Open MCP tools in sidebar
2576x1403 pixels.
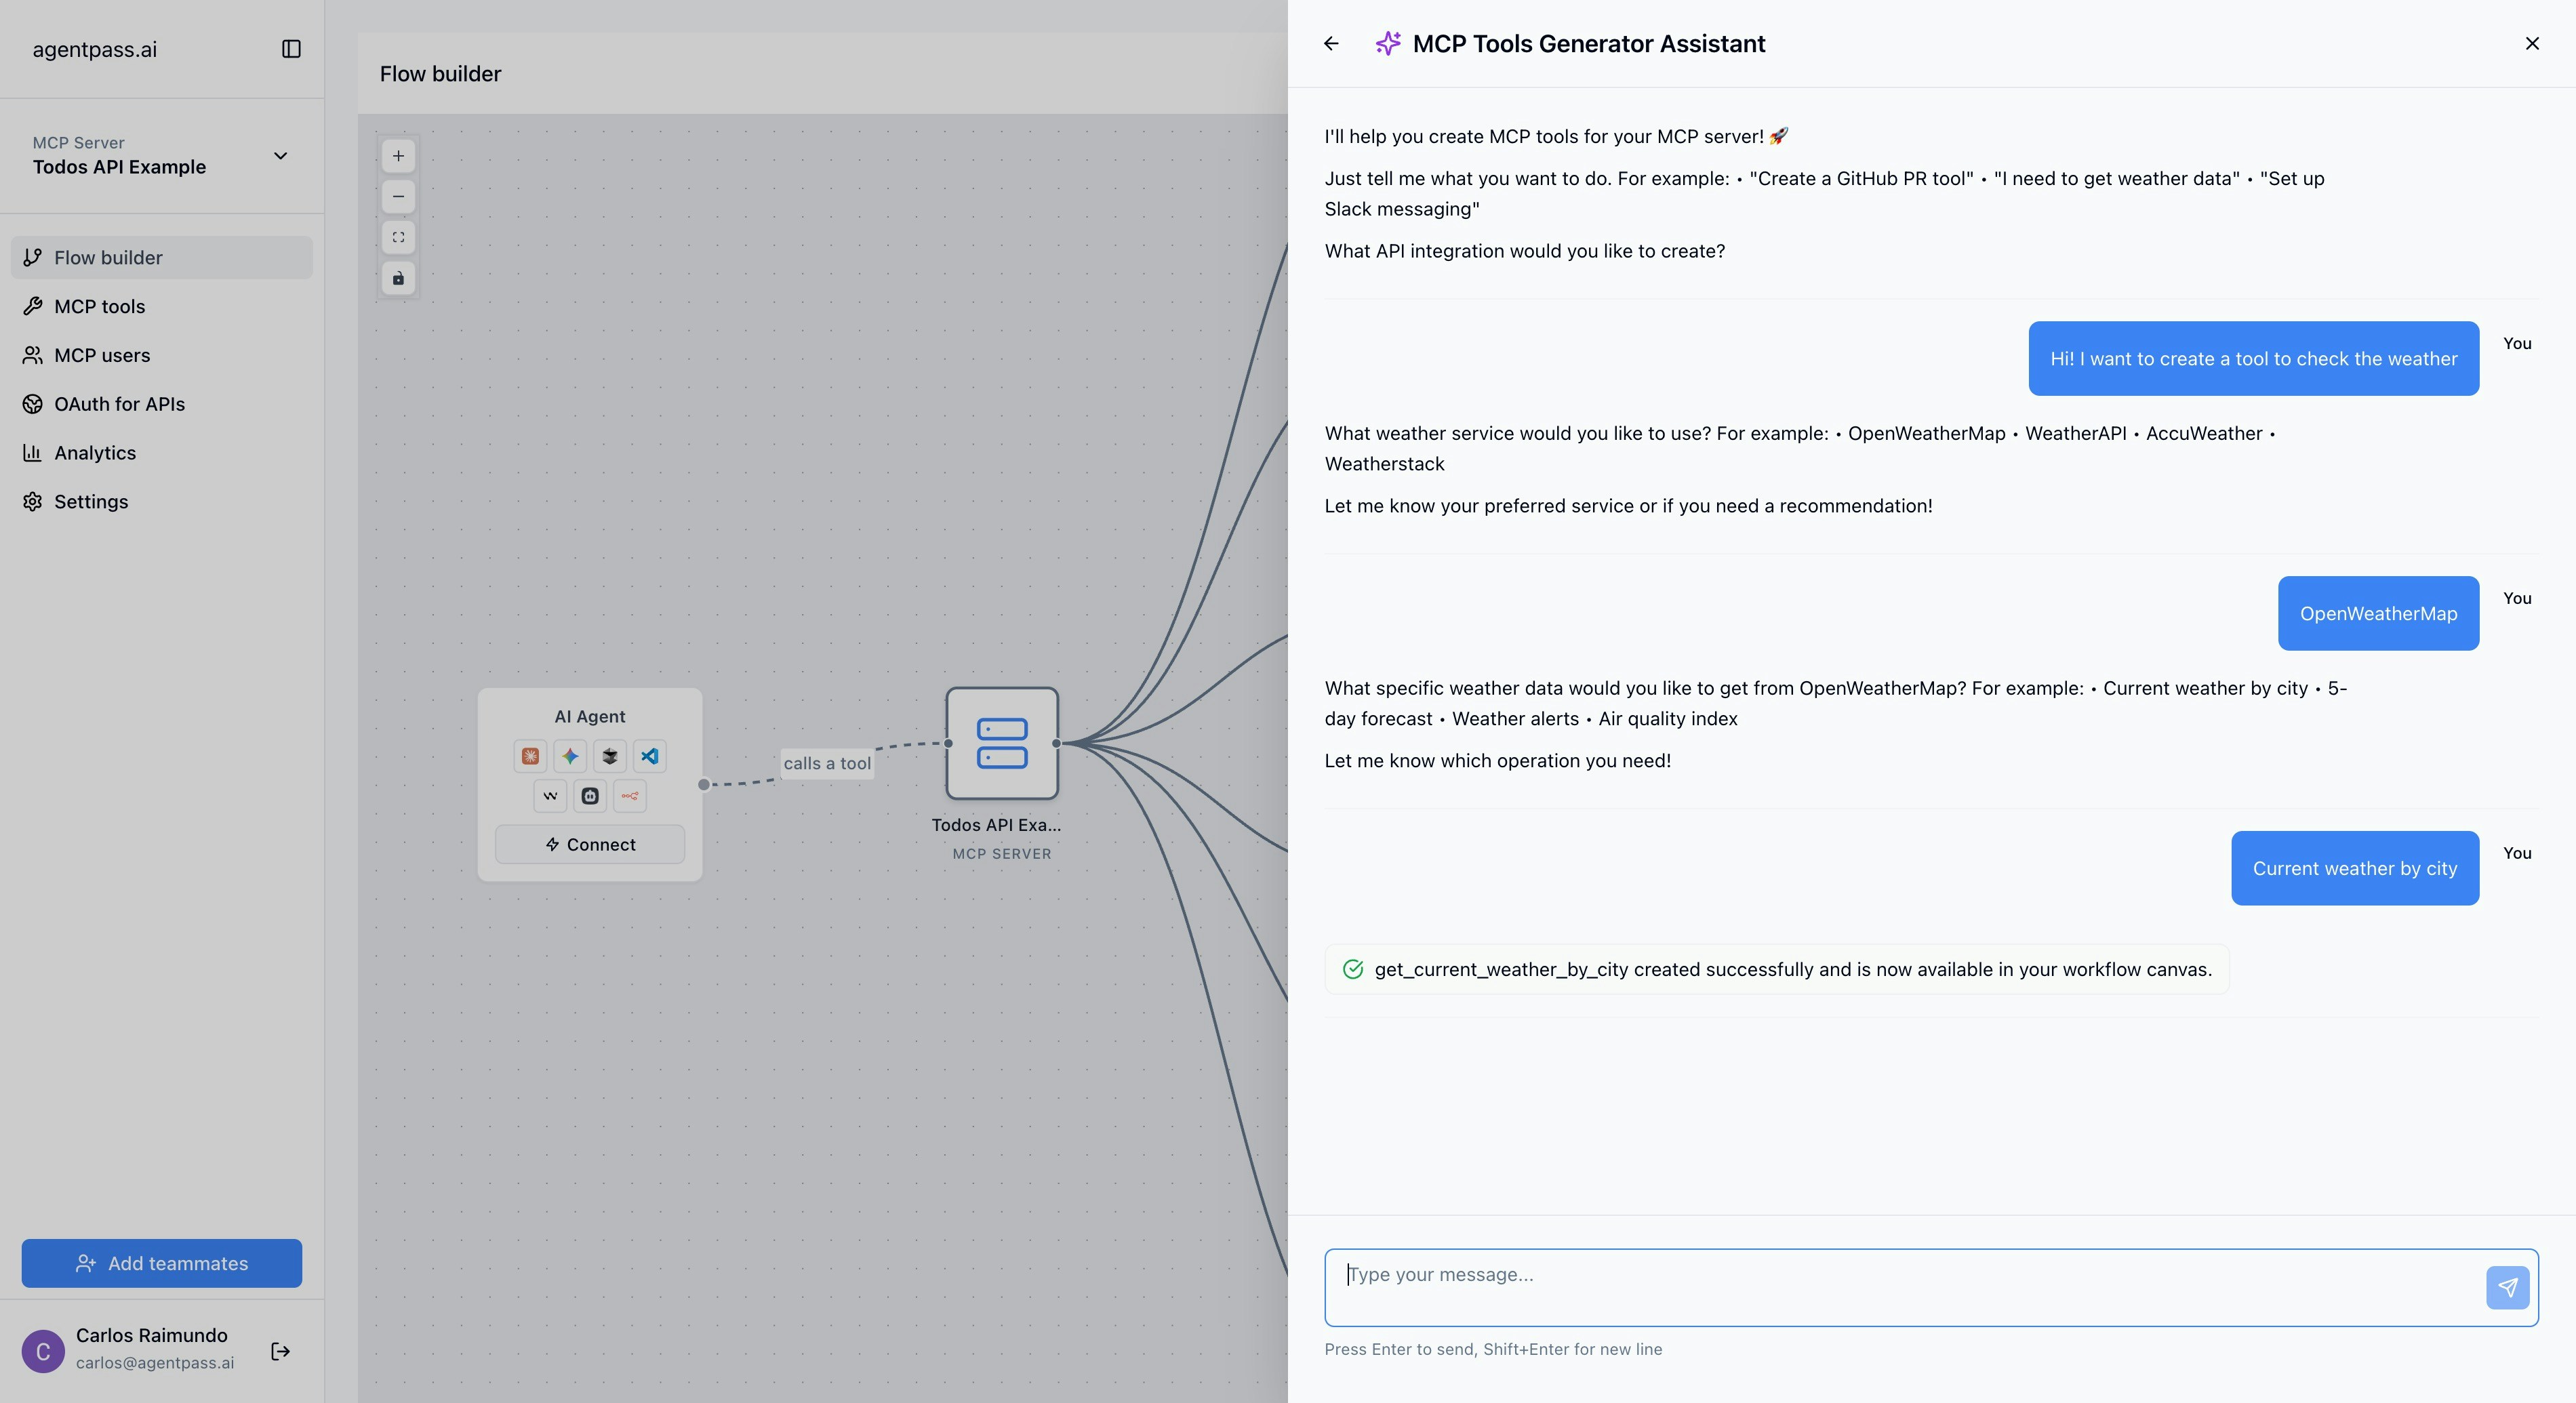coord(99,307)
